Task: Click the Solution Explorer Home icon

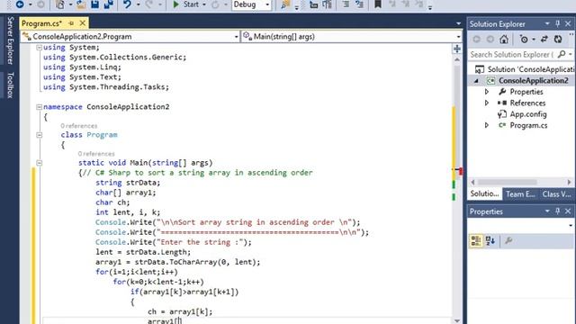Action: tap(504, 39)
